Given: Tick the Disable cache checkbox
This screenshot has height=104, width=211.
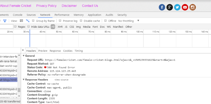Looking at the screenshot, I should coord(81,21).
